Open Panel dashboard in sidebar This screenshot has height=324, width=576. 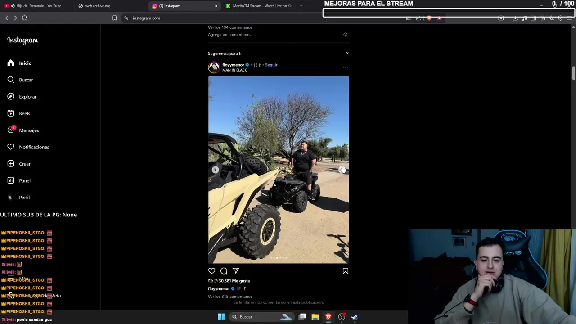(19, 180)
